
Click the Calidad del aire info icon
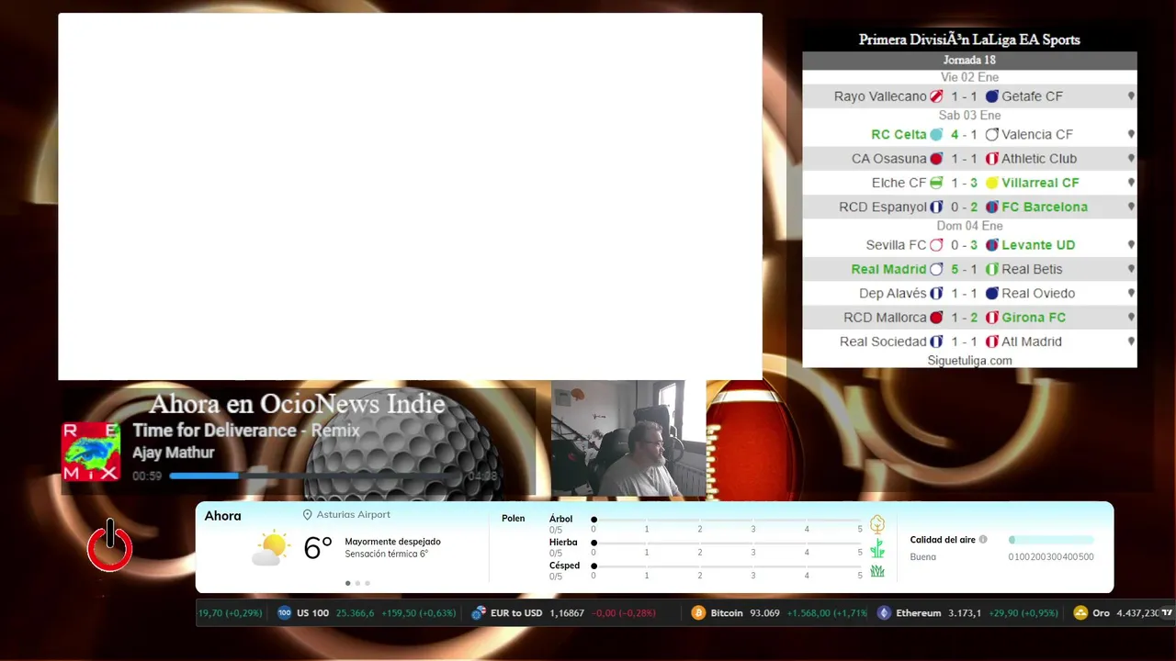[983, 540]
